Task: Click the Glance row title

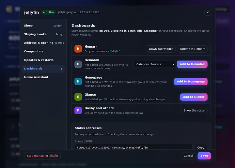Action: coord(90,95)
